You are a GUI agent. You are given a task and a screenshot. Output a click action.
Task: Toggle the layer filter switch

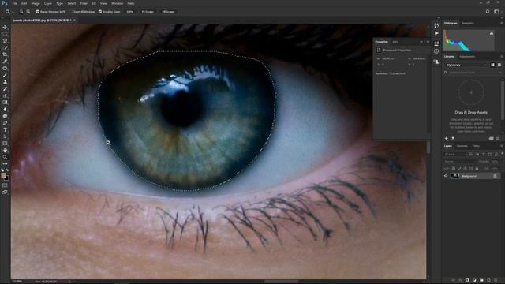502,154
